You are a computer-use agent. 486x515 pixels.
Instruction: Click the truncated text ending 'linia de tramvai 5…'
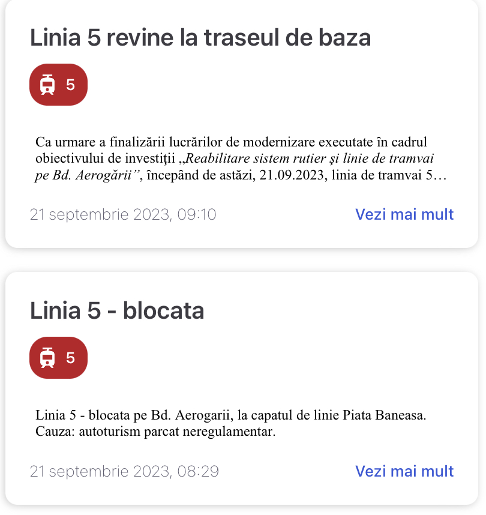pos(389,175)
